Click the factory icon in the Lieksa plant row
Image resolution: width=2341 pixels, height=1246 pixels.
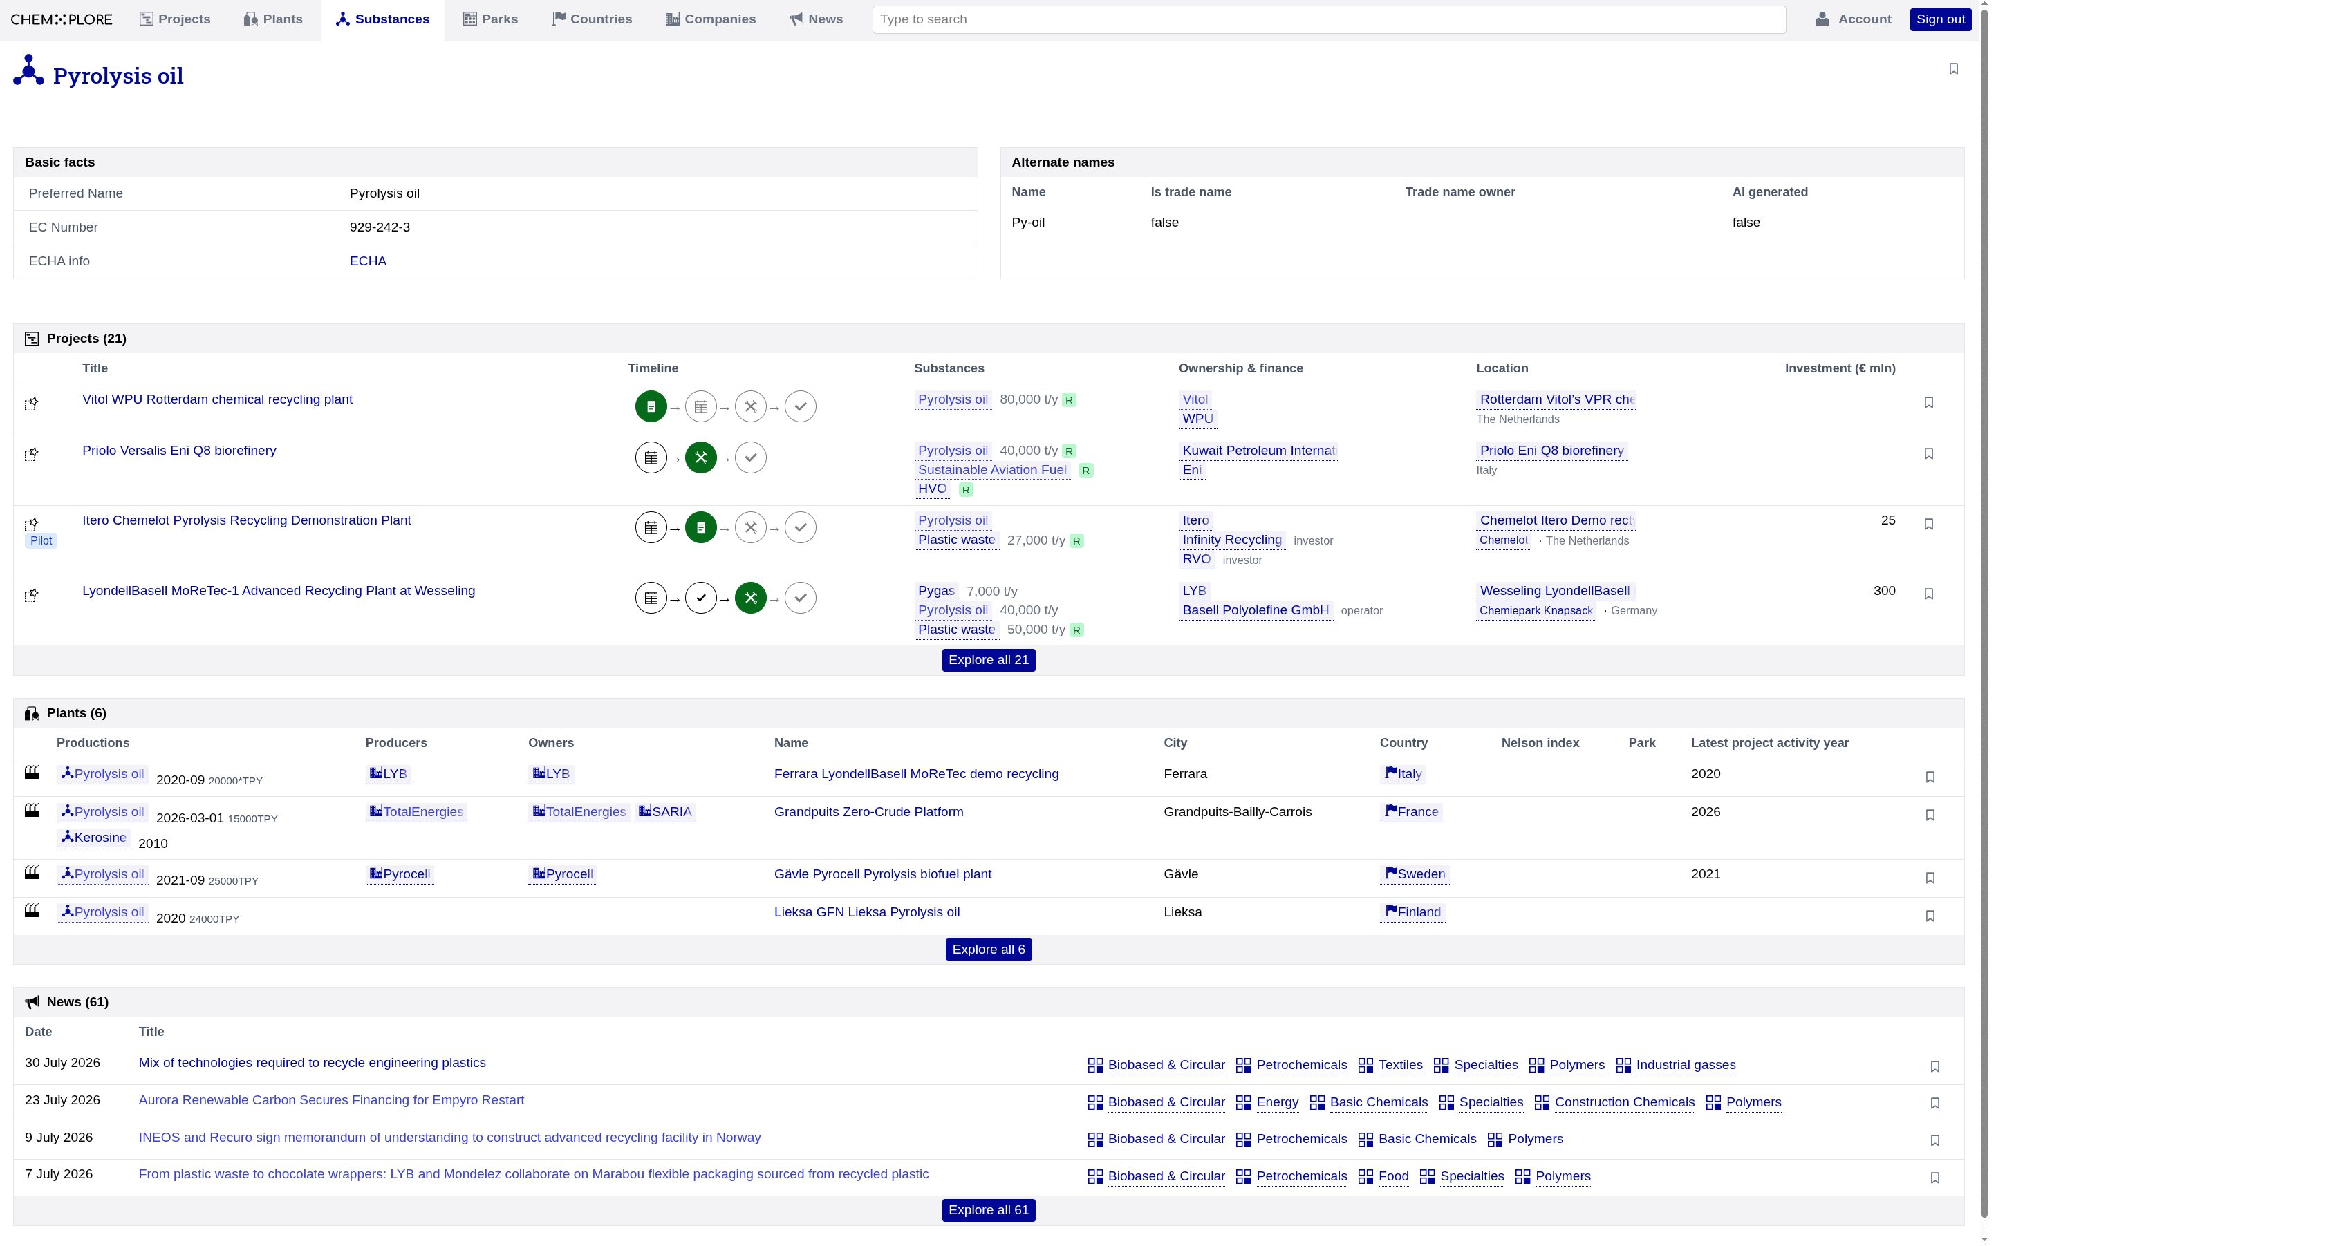[x=32, y=911]
